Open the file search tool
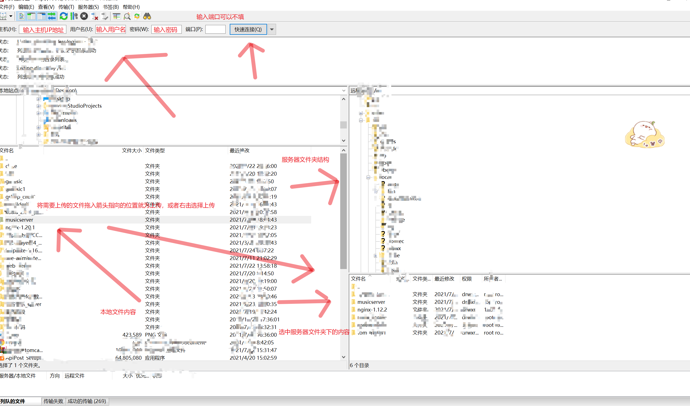 point(147,16)
